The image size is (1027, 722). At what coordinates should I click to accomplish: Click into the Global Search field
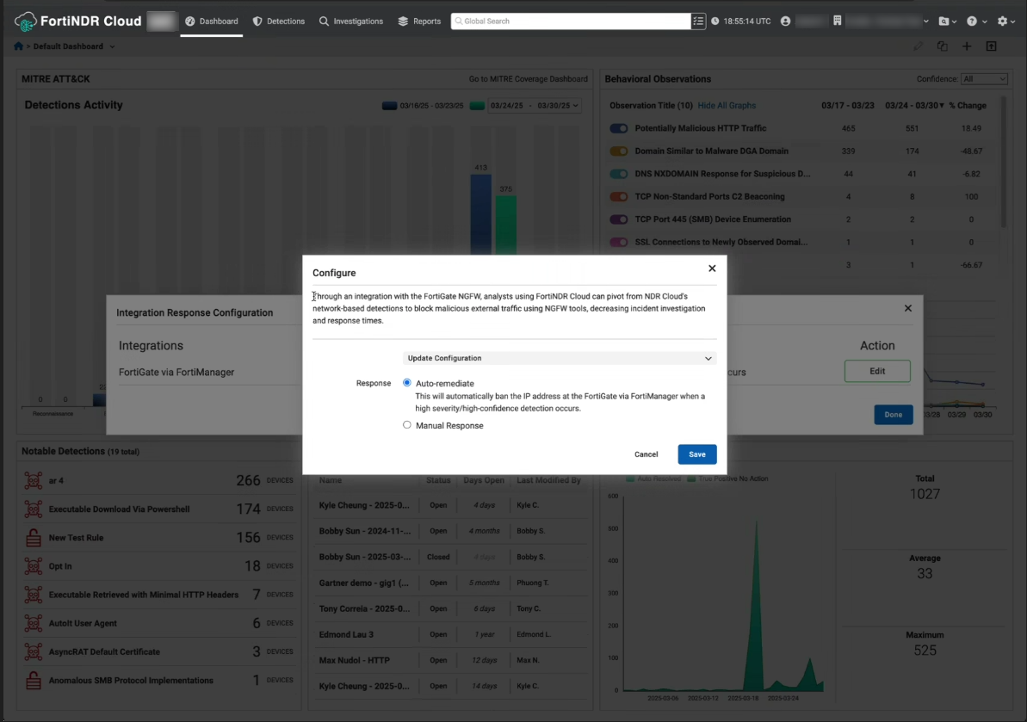pyautogui.click(x=572, y=21)
